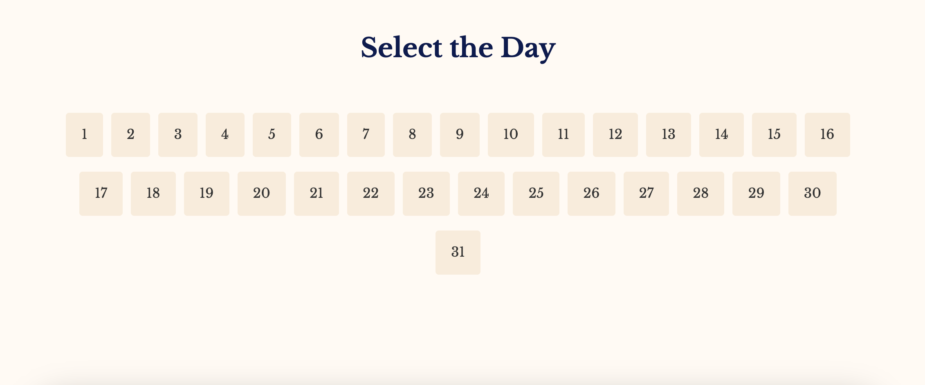The height and width of the screenshot is (385, 925).
Task: Select day 19
Action: (207, 194)
